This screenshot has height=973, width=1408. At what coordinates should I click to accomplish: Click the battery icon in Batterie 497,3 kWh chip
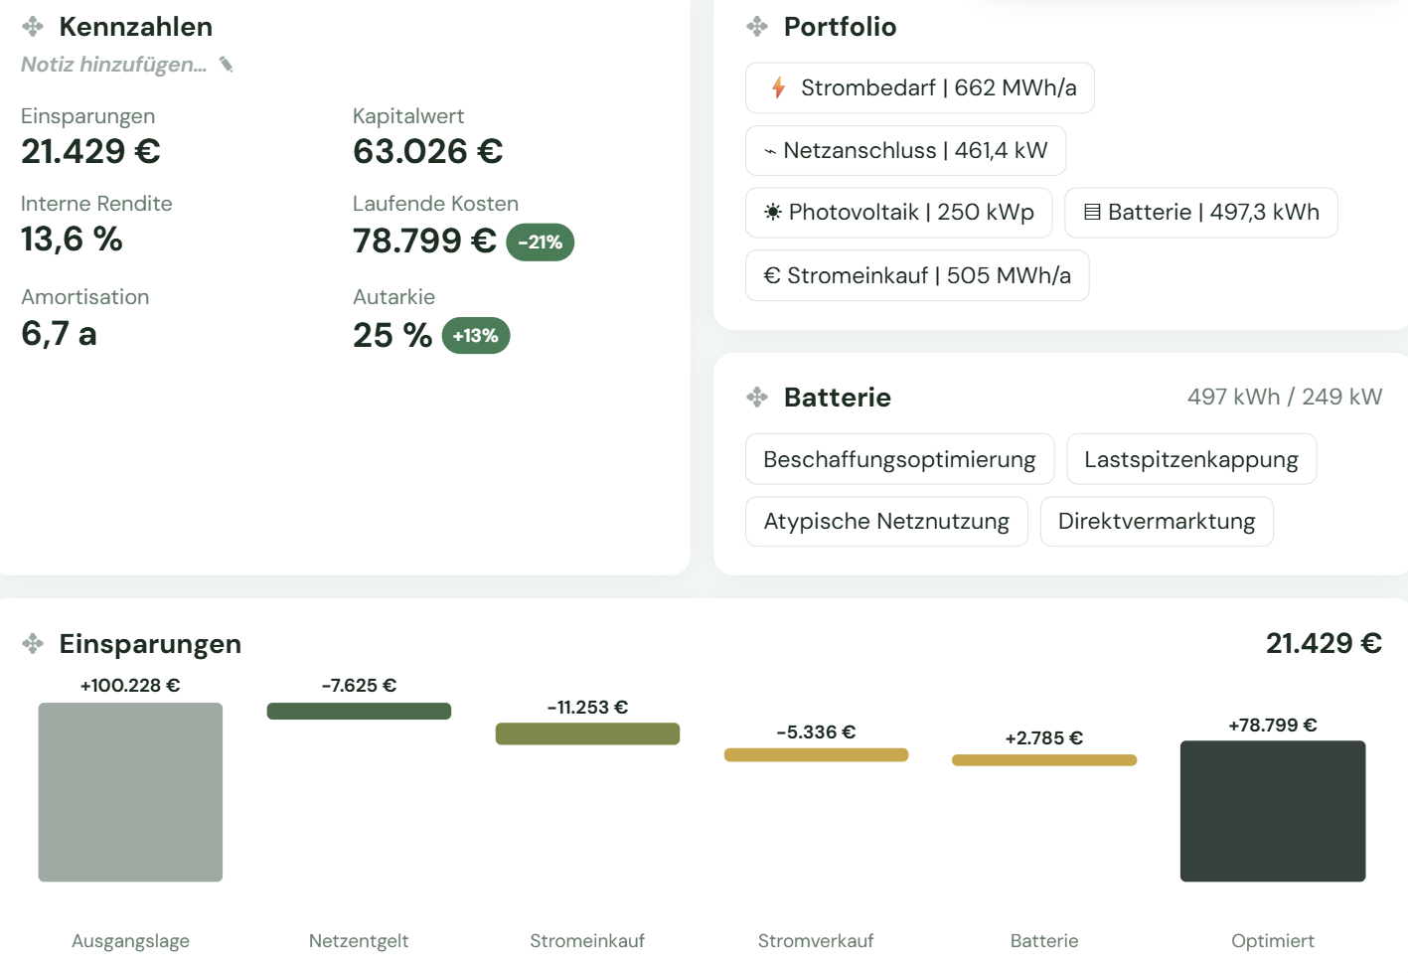(x=1092, y=212)
